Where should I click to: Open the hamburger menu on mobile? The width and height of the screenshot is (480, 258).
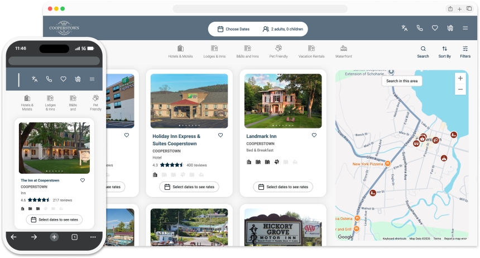(x=92, y=79)
